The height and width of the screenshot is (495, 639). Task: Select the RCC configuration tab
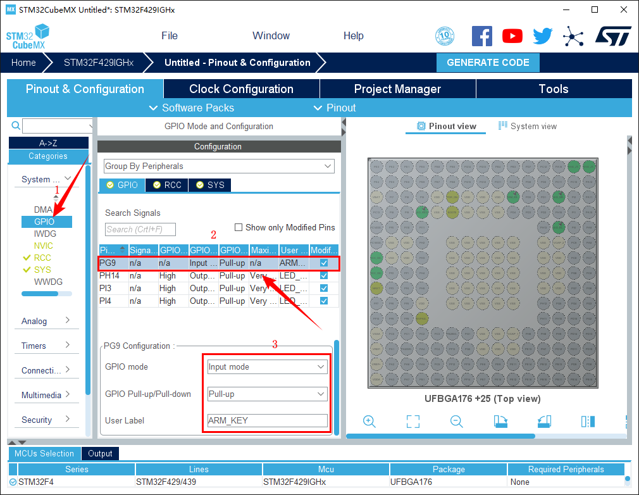point(168,185)
